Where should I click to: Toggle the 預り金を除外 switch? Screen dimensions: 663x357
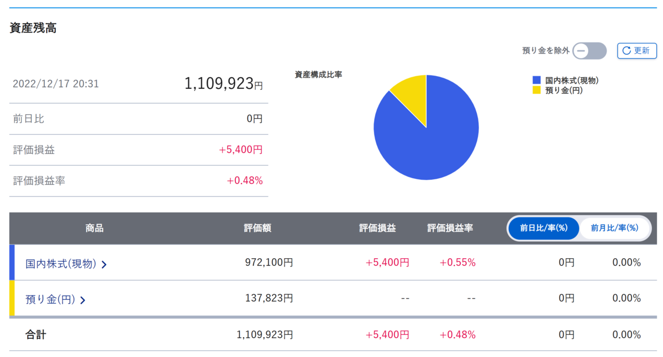pyautogui.click(x=590, y=51)
